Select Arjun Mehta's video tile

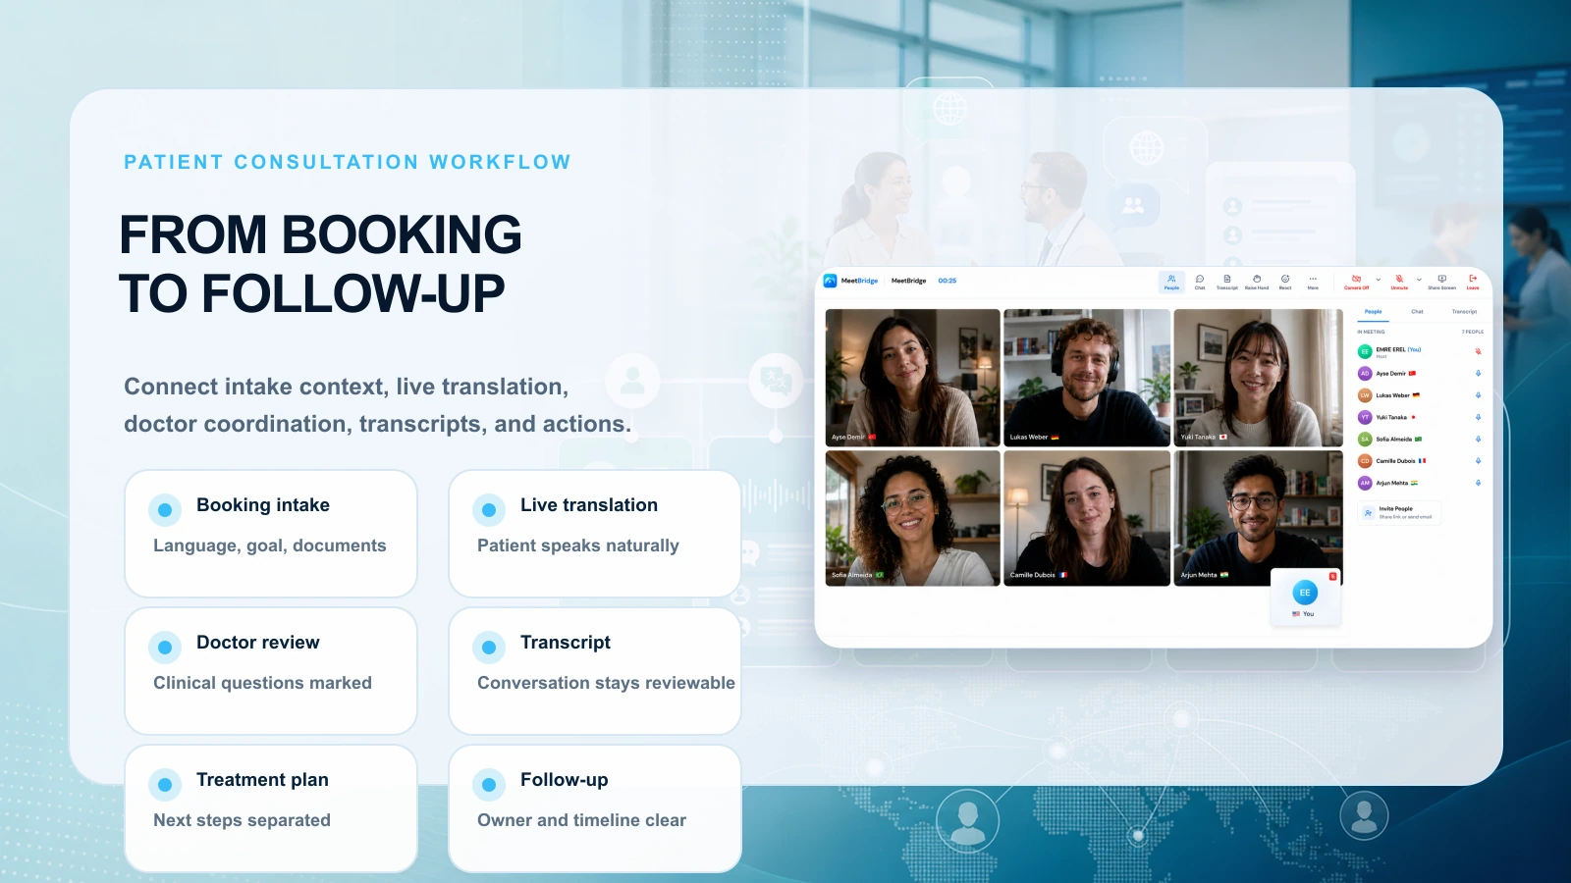point(1258,518)
